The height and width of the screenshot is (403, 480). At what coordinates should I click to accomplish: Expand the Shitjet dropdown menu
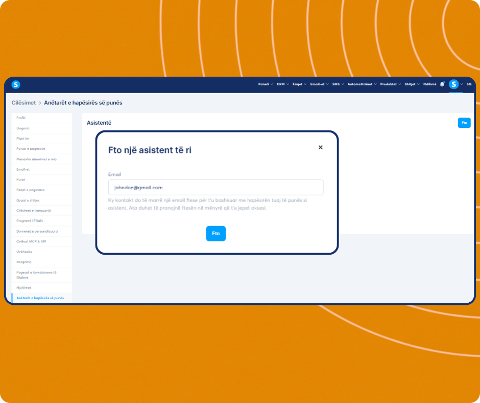[x=412, y=84]
